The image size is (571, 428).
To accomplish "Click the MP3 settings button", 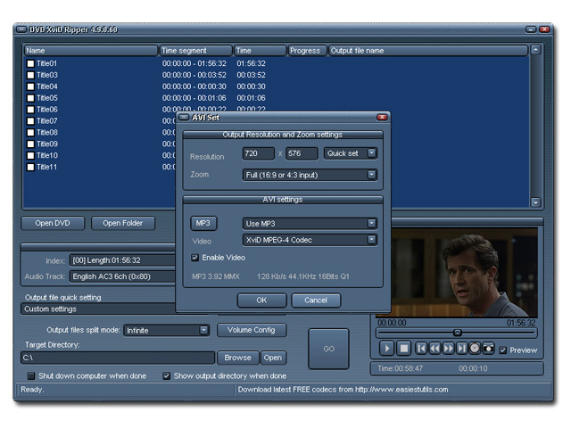I will pos(203,223).
